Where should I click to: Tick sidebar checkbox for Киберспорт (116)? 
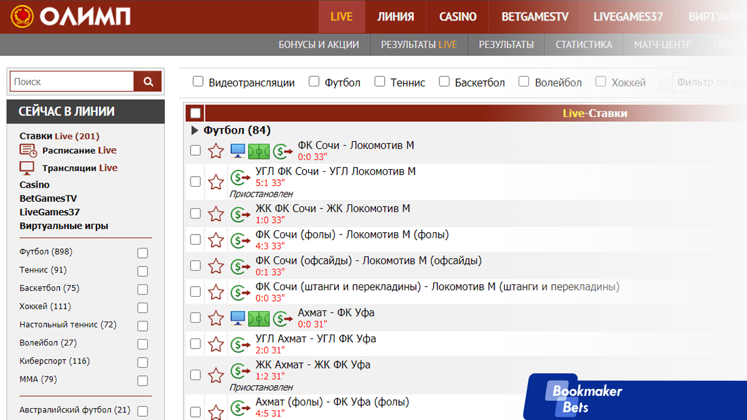pyautogui.click(x=143, y=363)
